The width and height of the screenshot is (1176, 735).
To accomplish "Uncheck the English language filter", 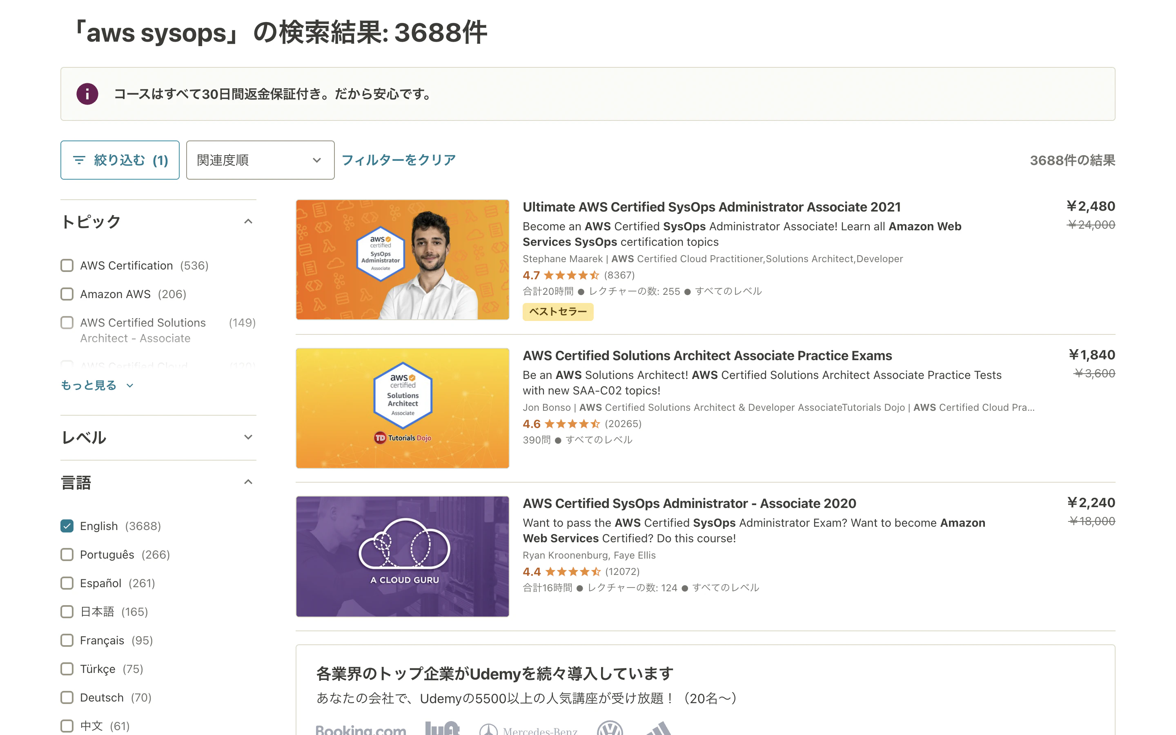I will [67, 526].
